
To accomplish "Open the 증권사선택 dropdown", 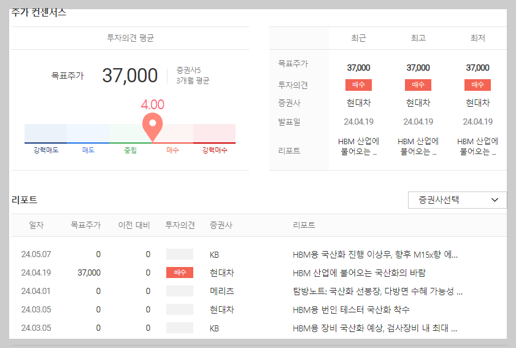I will [x=457, y=200].
